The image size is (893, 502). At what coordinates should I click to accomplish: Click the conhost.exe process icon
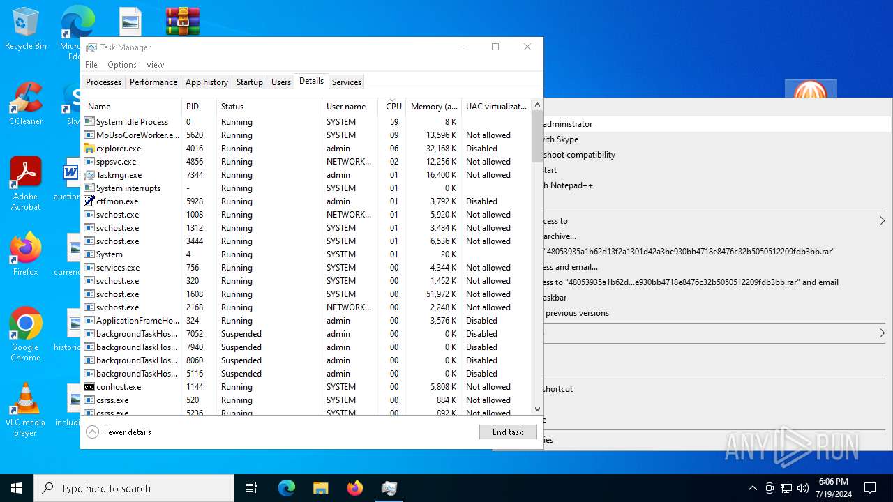pyautogui.click(x=89, y=387)
